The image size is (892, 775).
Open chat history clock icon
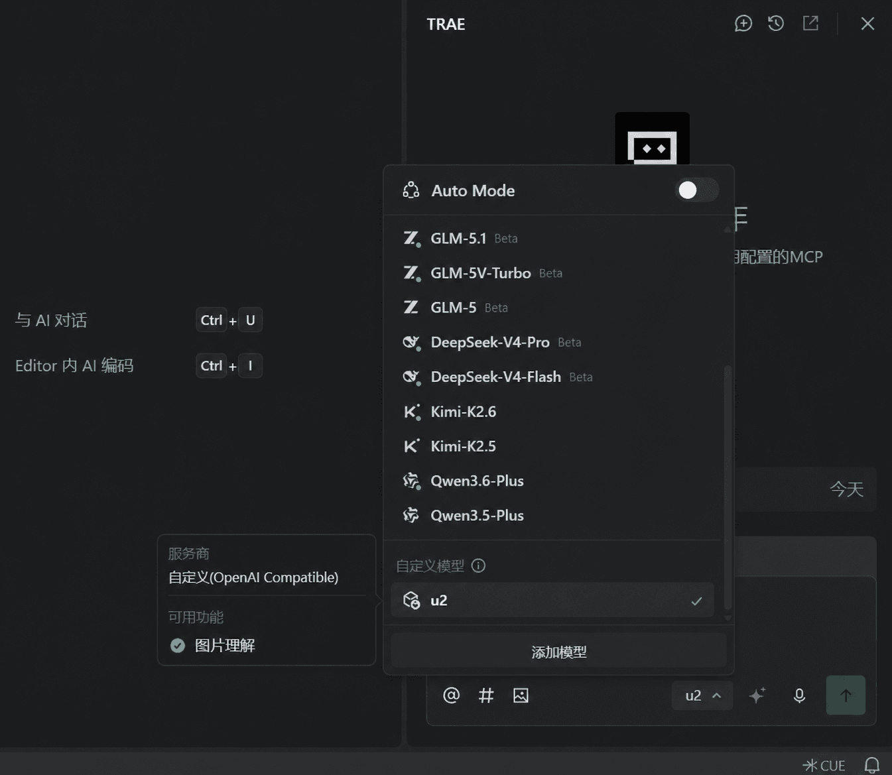776,24
